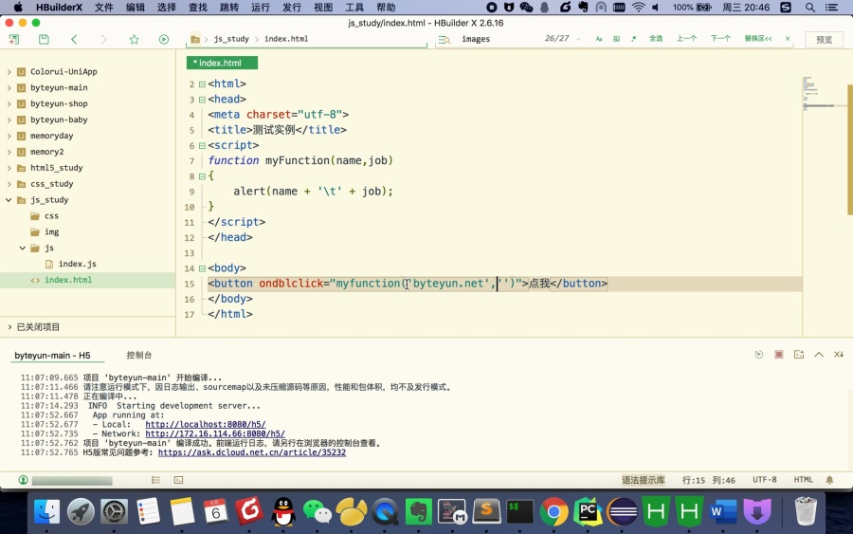Click 替换区<< to show replace area
The height and width of the screenshot is (534, 853).
[x=758, y=39]
